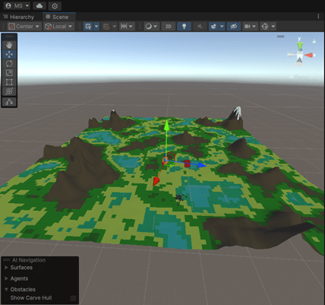Select the Move tool

[9, 54]
